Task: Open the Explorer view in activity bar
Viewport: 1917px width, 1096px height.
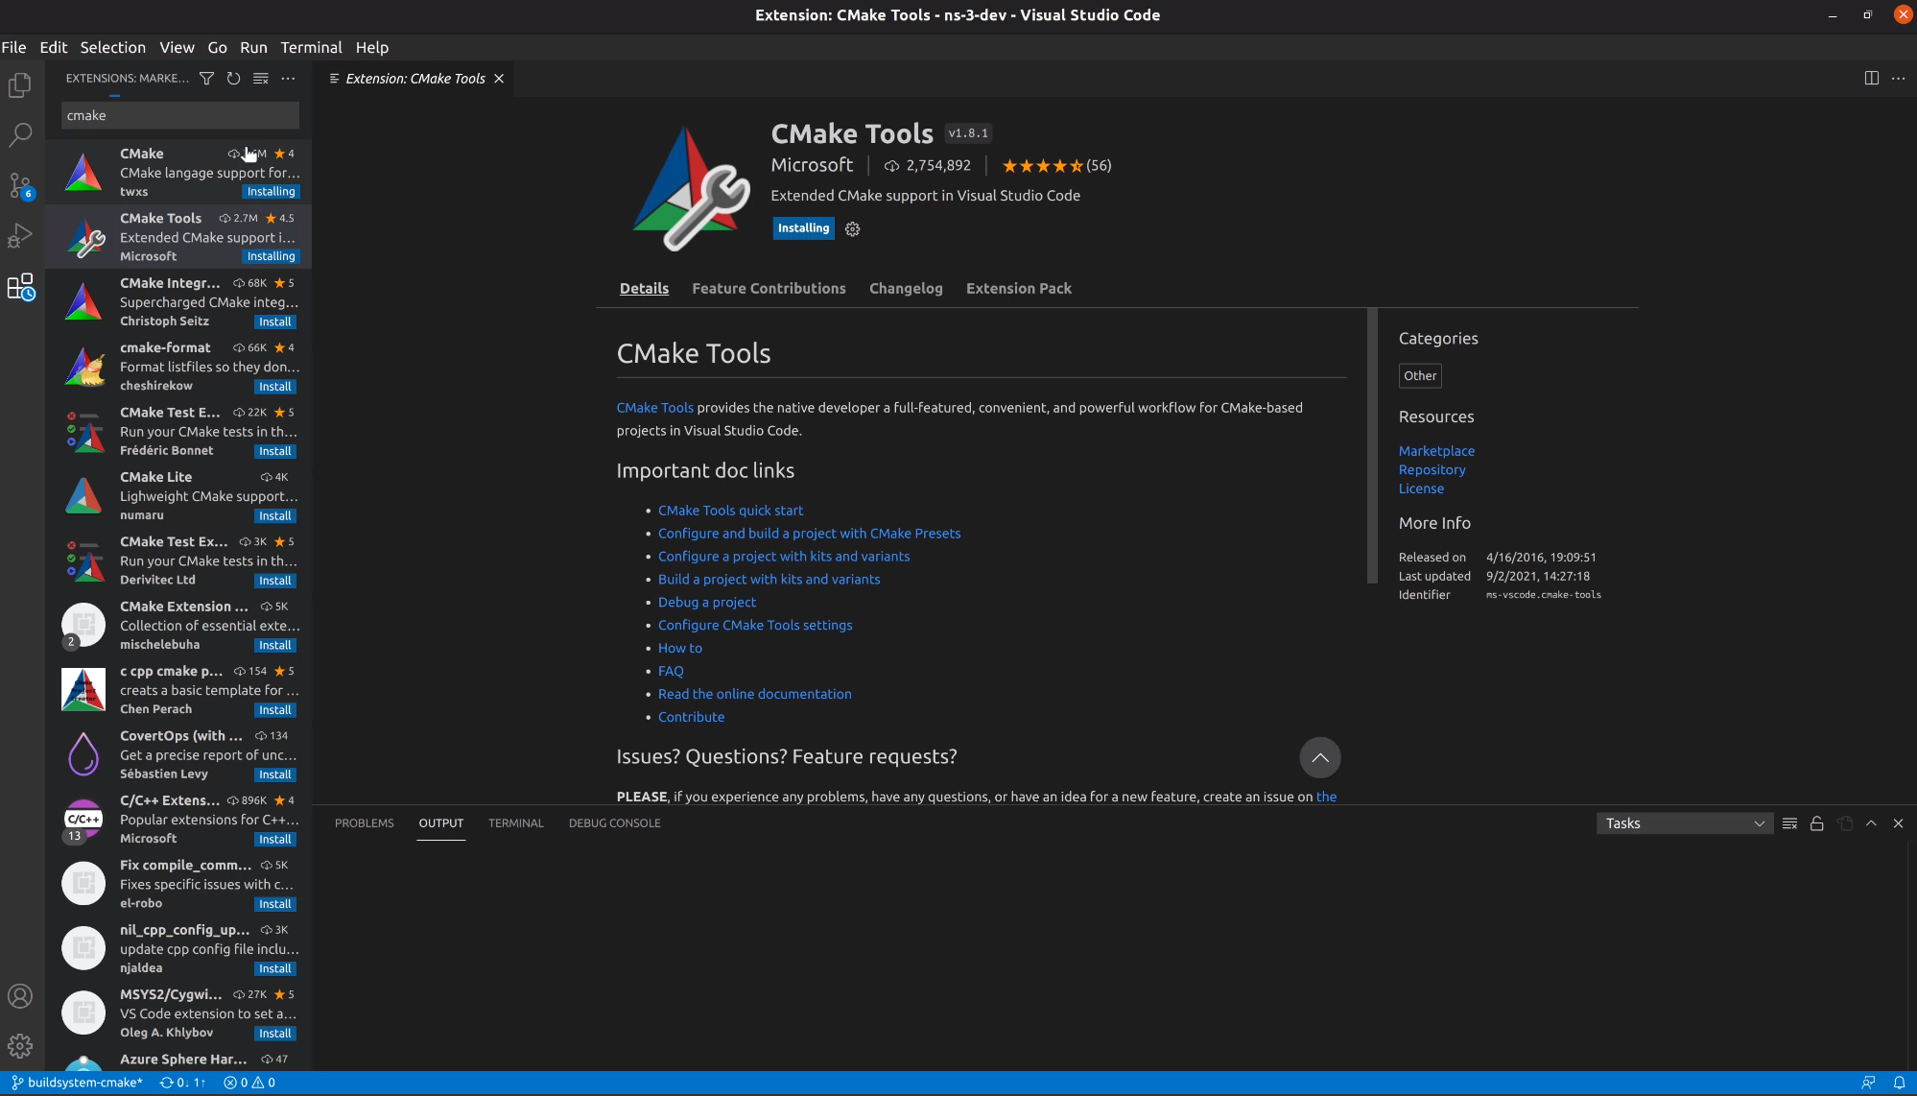Action: point(20,85)
